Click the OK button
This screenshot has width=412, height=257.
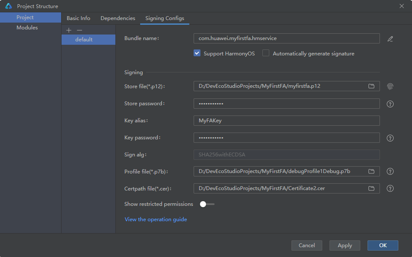pos(383,245)
